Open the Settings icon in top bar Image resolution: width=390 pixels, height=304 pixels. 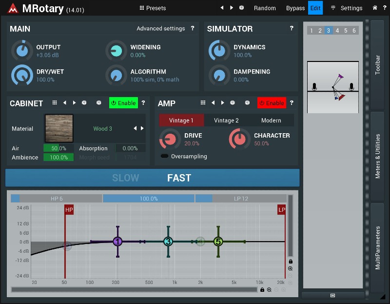click(333, 8)
